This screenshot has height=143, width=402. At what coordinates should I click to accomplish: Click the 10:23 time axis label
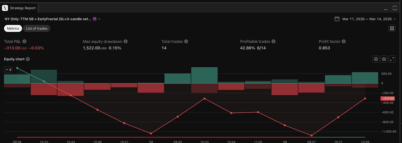44,141
